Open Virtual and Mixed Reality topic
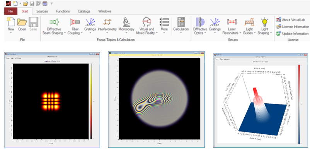The width and height of the screenshot is (310, 149). tap(147, 22)
